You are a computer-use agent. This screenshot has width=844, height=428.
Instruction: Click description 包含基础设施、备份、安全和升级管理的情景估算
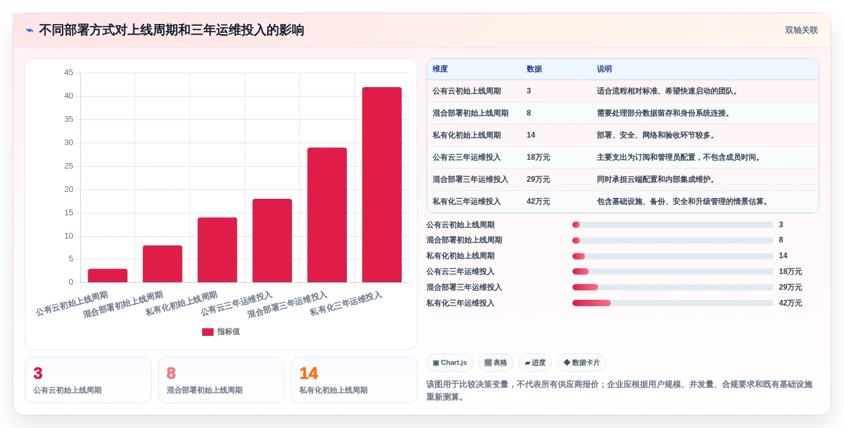(683, 201)
